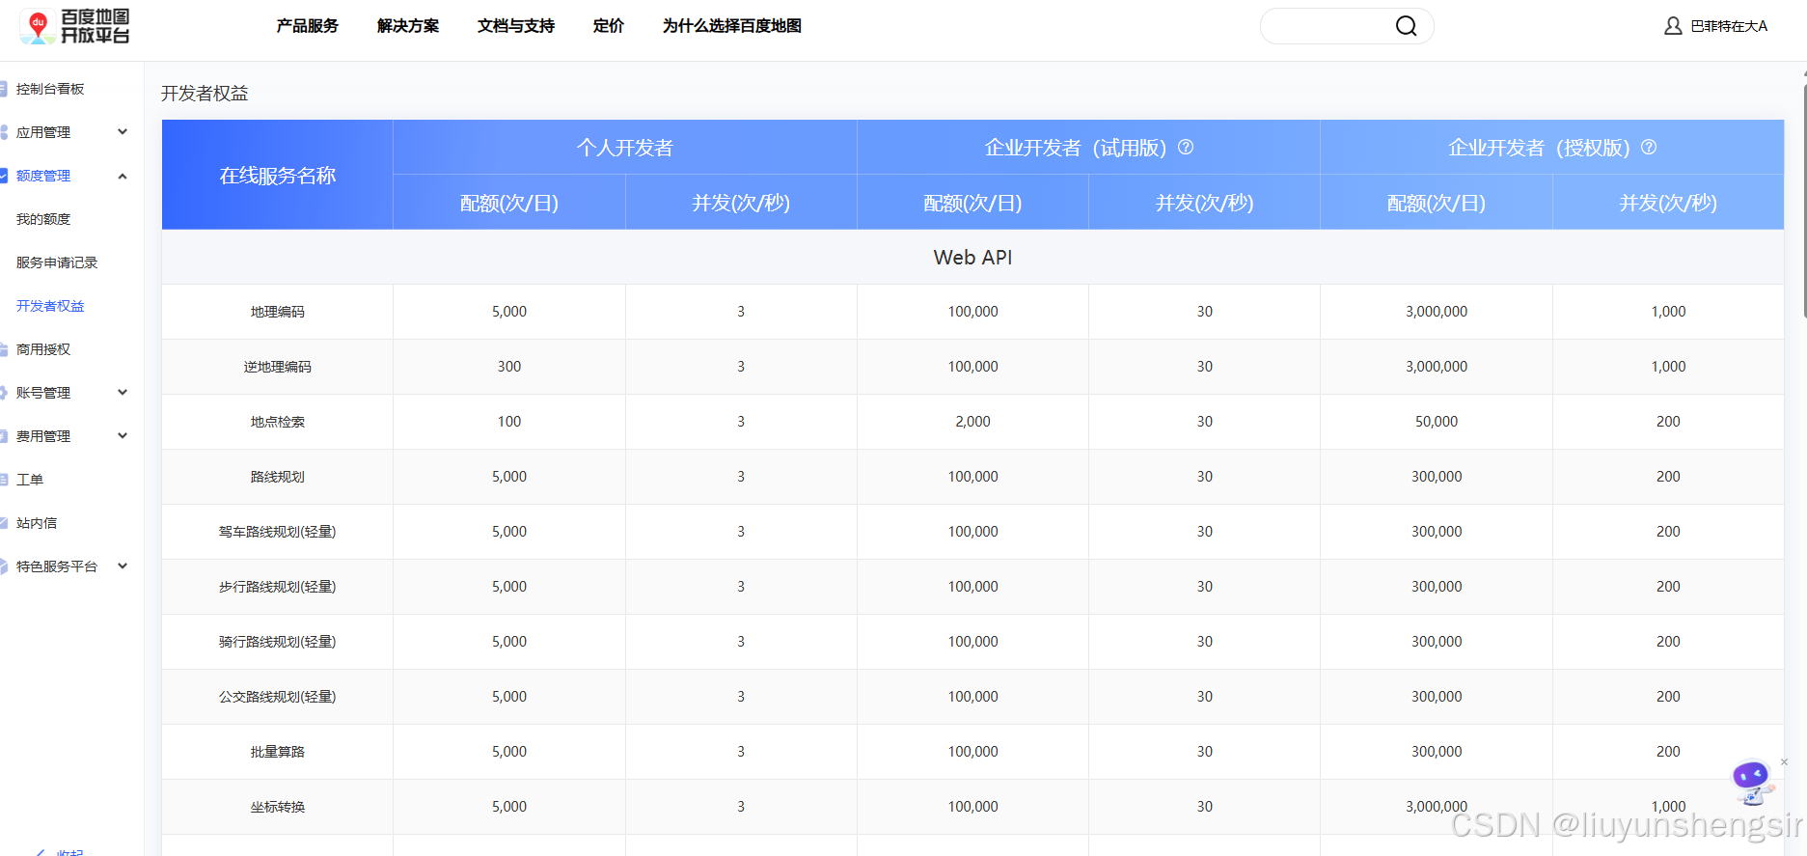The height and width of the screenshot is (856, 1807).
Task: Select 额度管理 sidebar item
Action: [43, 176]
